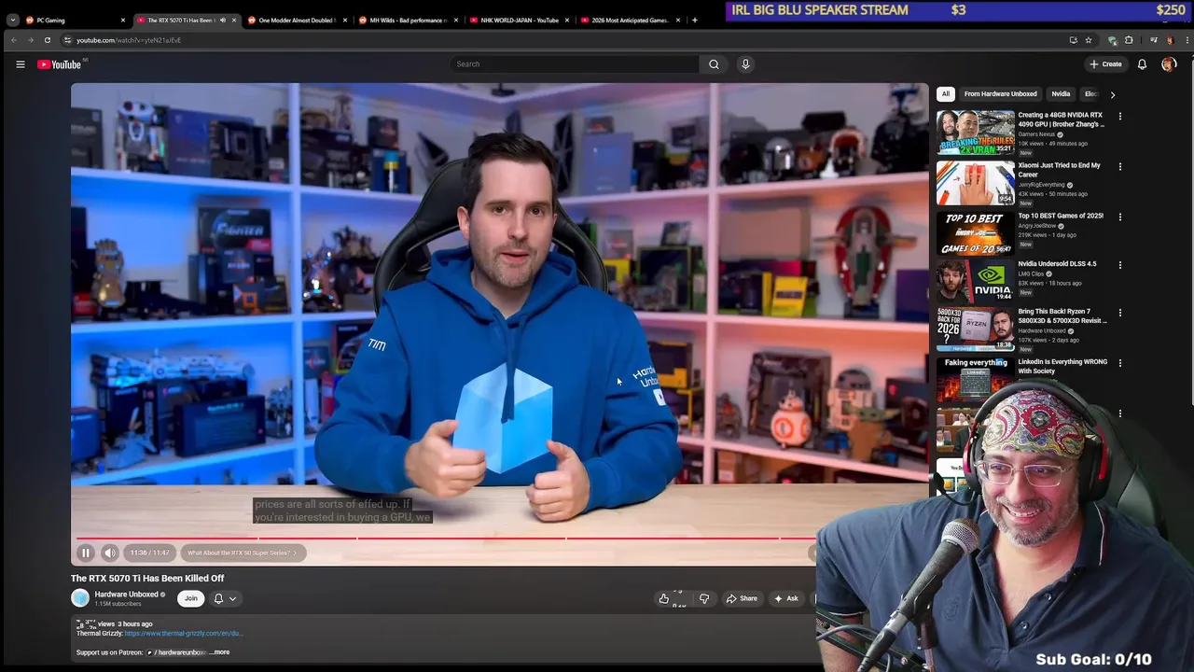Reload the page in the browser

[x=47, y=40]
